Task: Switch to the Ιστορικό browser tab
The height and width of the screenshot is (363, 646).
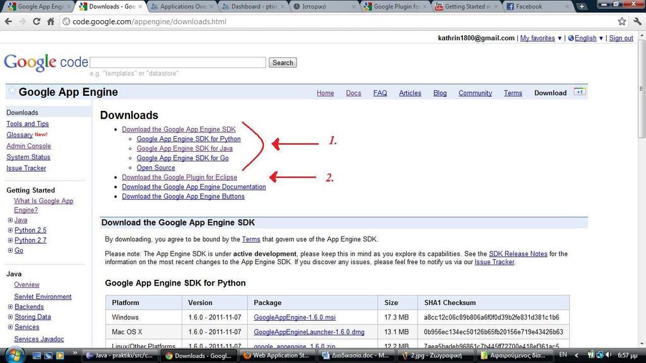Action: (324, 6)
